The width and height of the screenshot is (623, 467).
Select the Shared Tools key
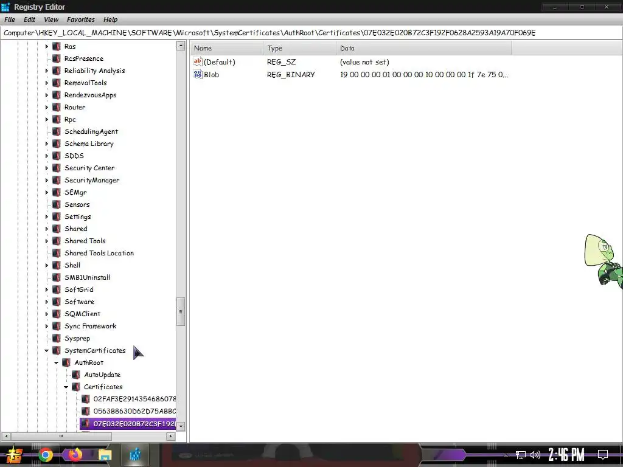coord(85,241)
